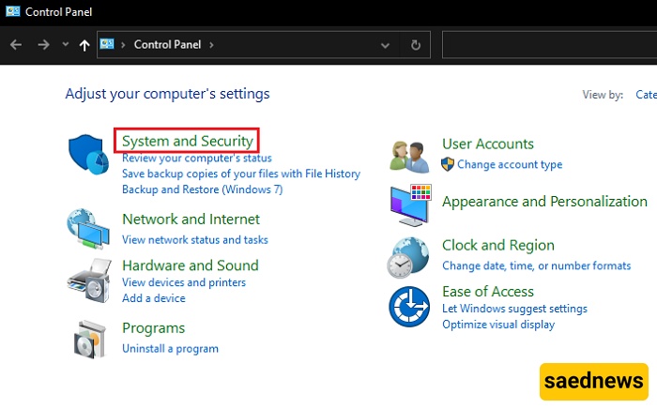Open Backup and Restore (Windows 7)
Viewport: 657px width, 409px height.
click(x=203, y=189)
